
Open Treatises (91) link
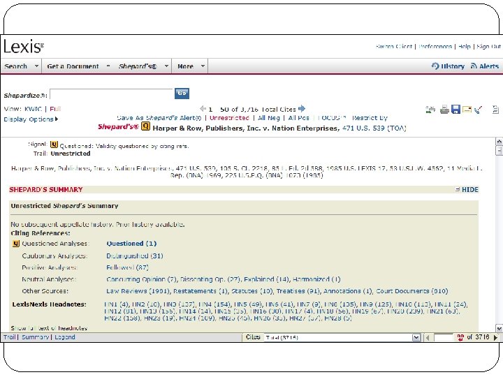[x=298, y=291]
